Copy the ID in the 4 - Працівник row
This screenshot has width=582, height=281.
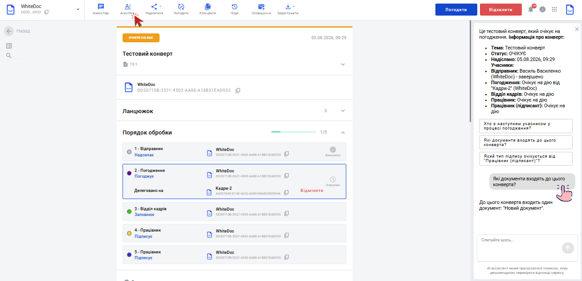click(x=287, y=235)
